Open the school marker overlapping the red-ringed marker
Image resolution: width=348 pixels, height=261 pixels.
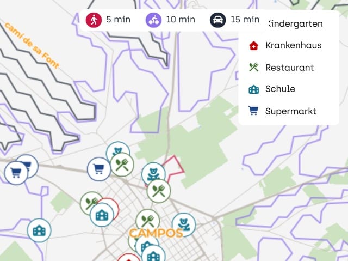102,215
